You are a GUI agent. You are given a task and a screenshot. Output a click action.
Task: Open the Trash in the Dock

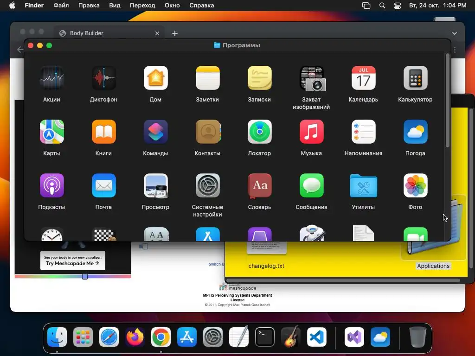click(418, 337)
